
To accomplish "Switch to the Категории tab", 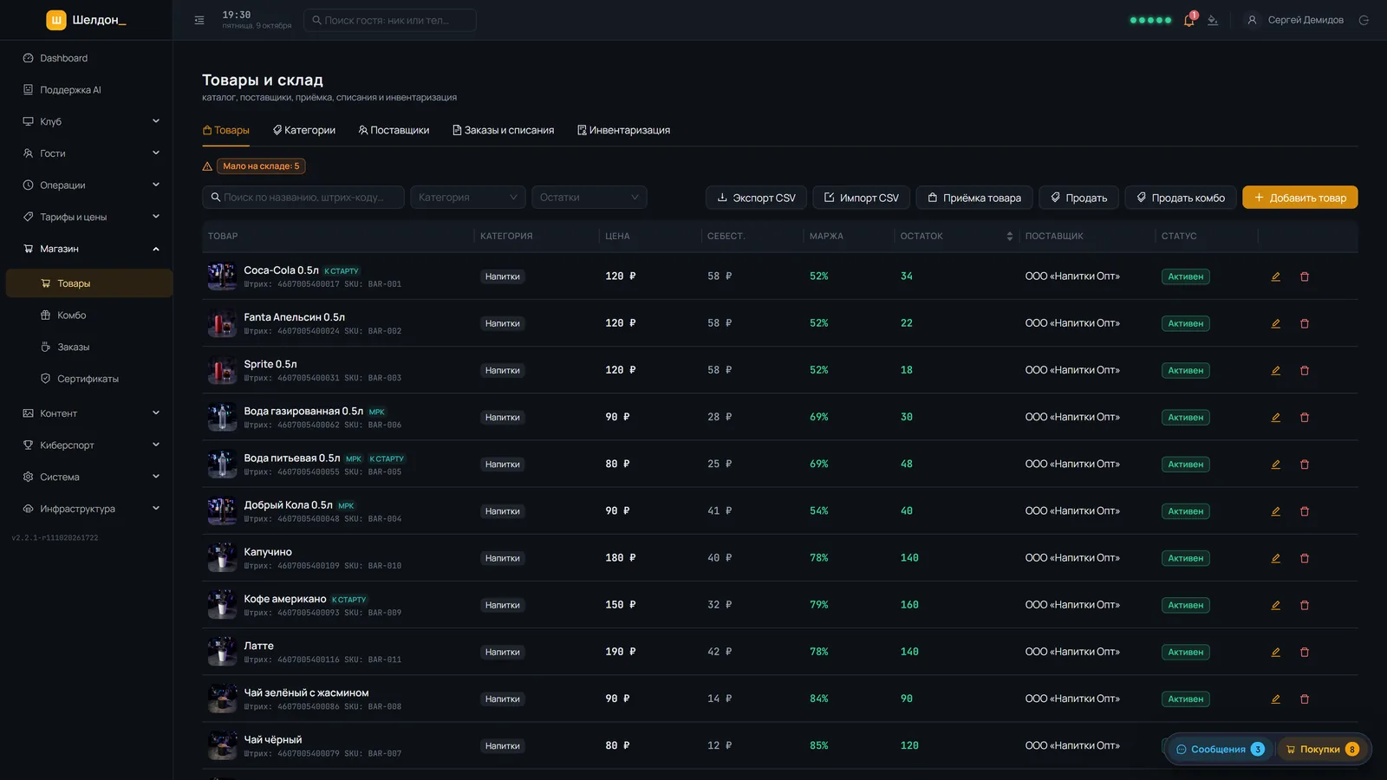I will click(304, 130).
